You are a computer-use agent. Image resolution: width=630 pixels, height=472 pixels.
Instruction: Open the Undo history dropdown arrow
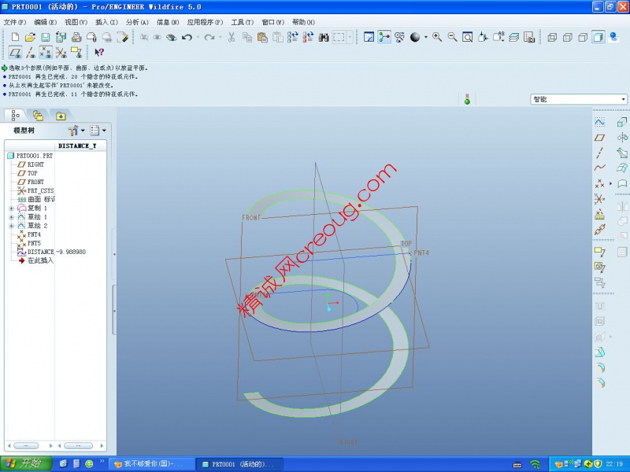click(198, 37)
